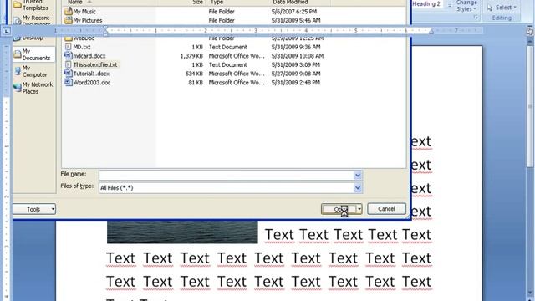Click the Cancel button
Viewport: 535px width, 301px height.
click(x=386, y=209)
